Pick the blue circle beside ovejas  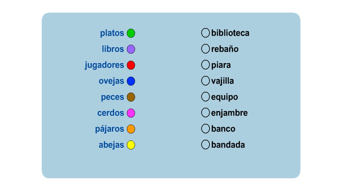131,81
